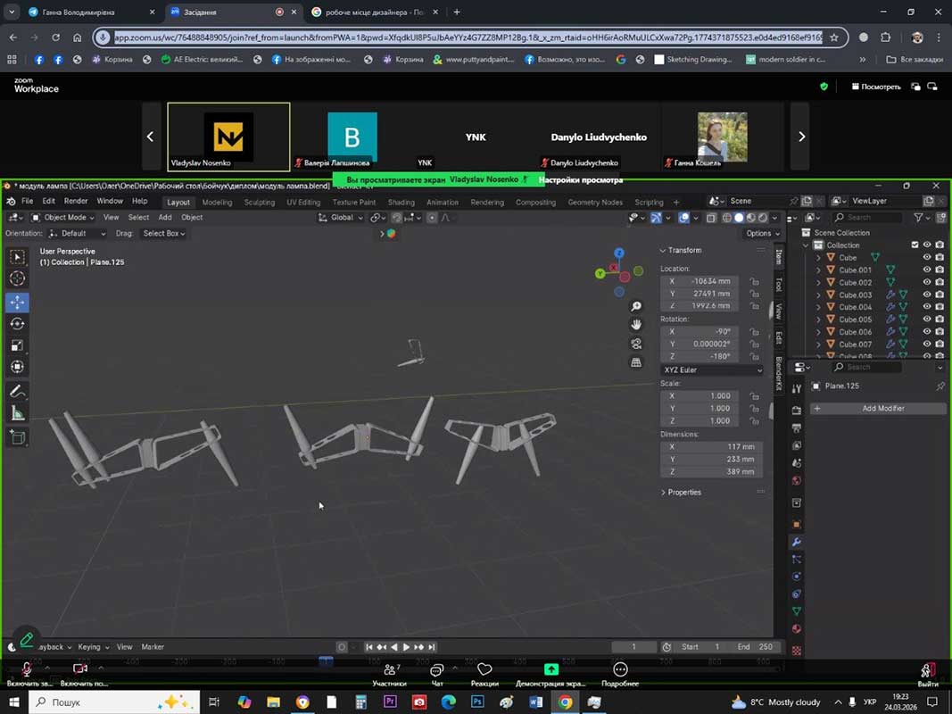Open the Render menu
Screen dimensions: 952x714
pos(76,202)
